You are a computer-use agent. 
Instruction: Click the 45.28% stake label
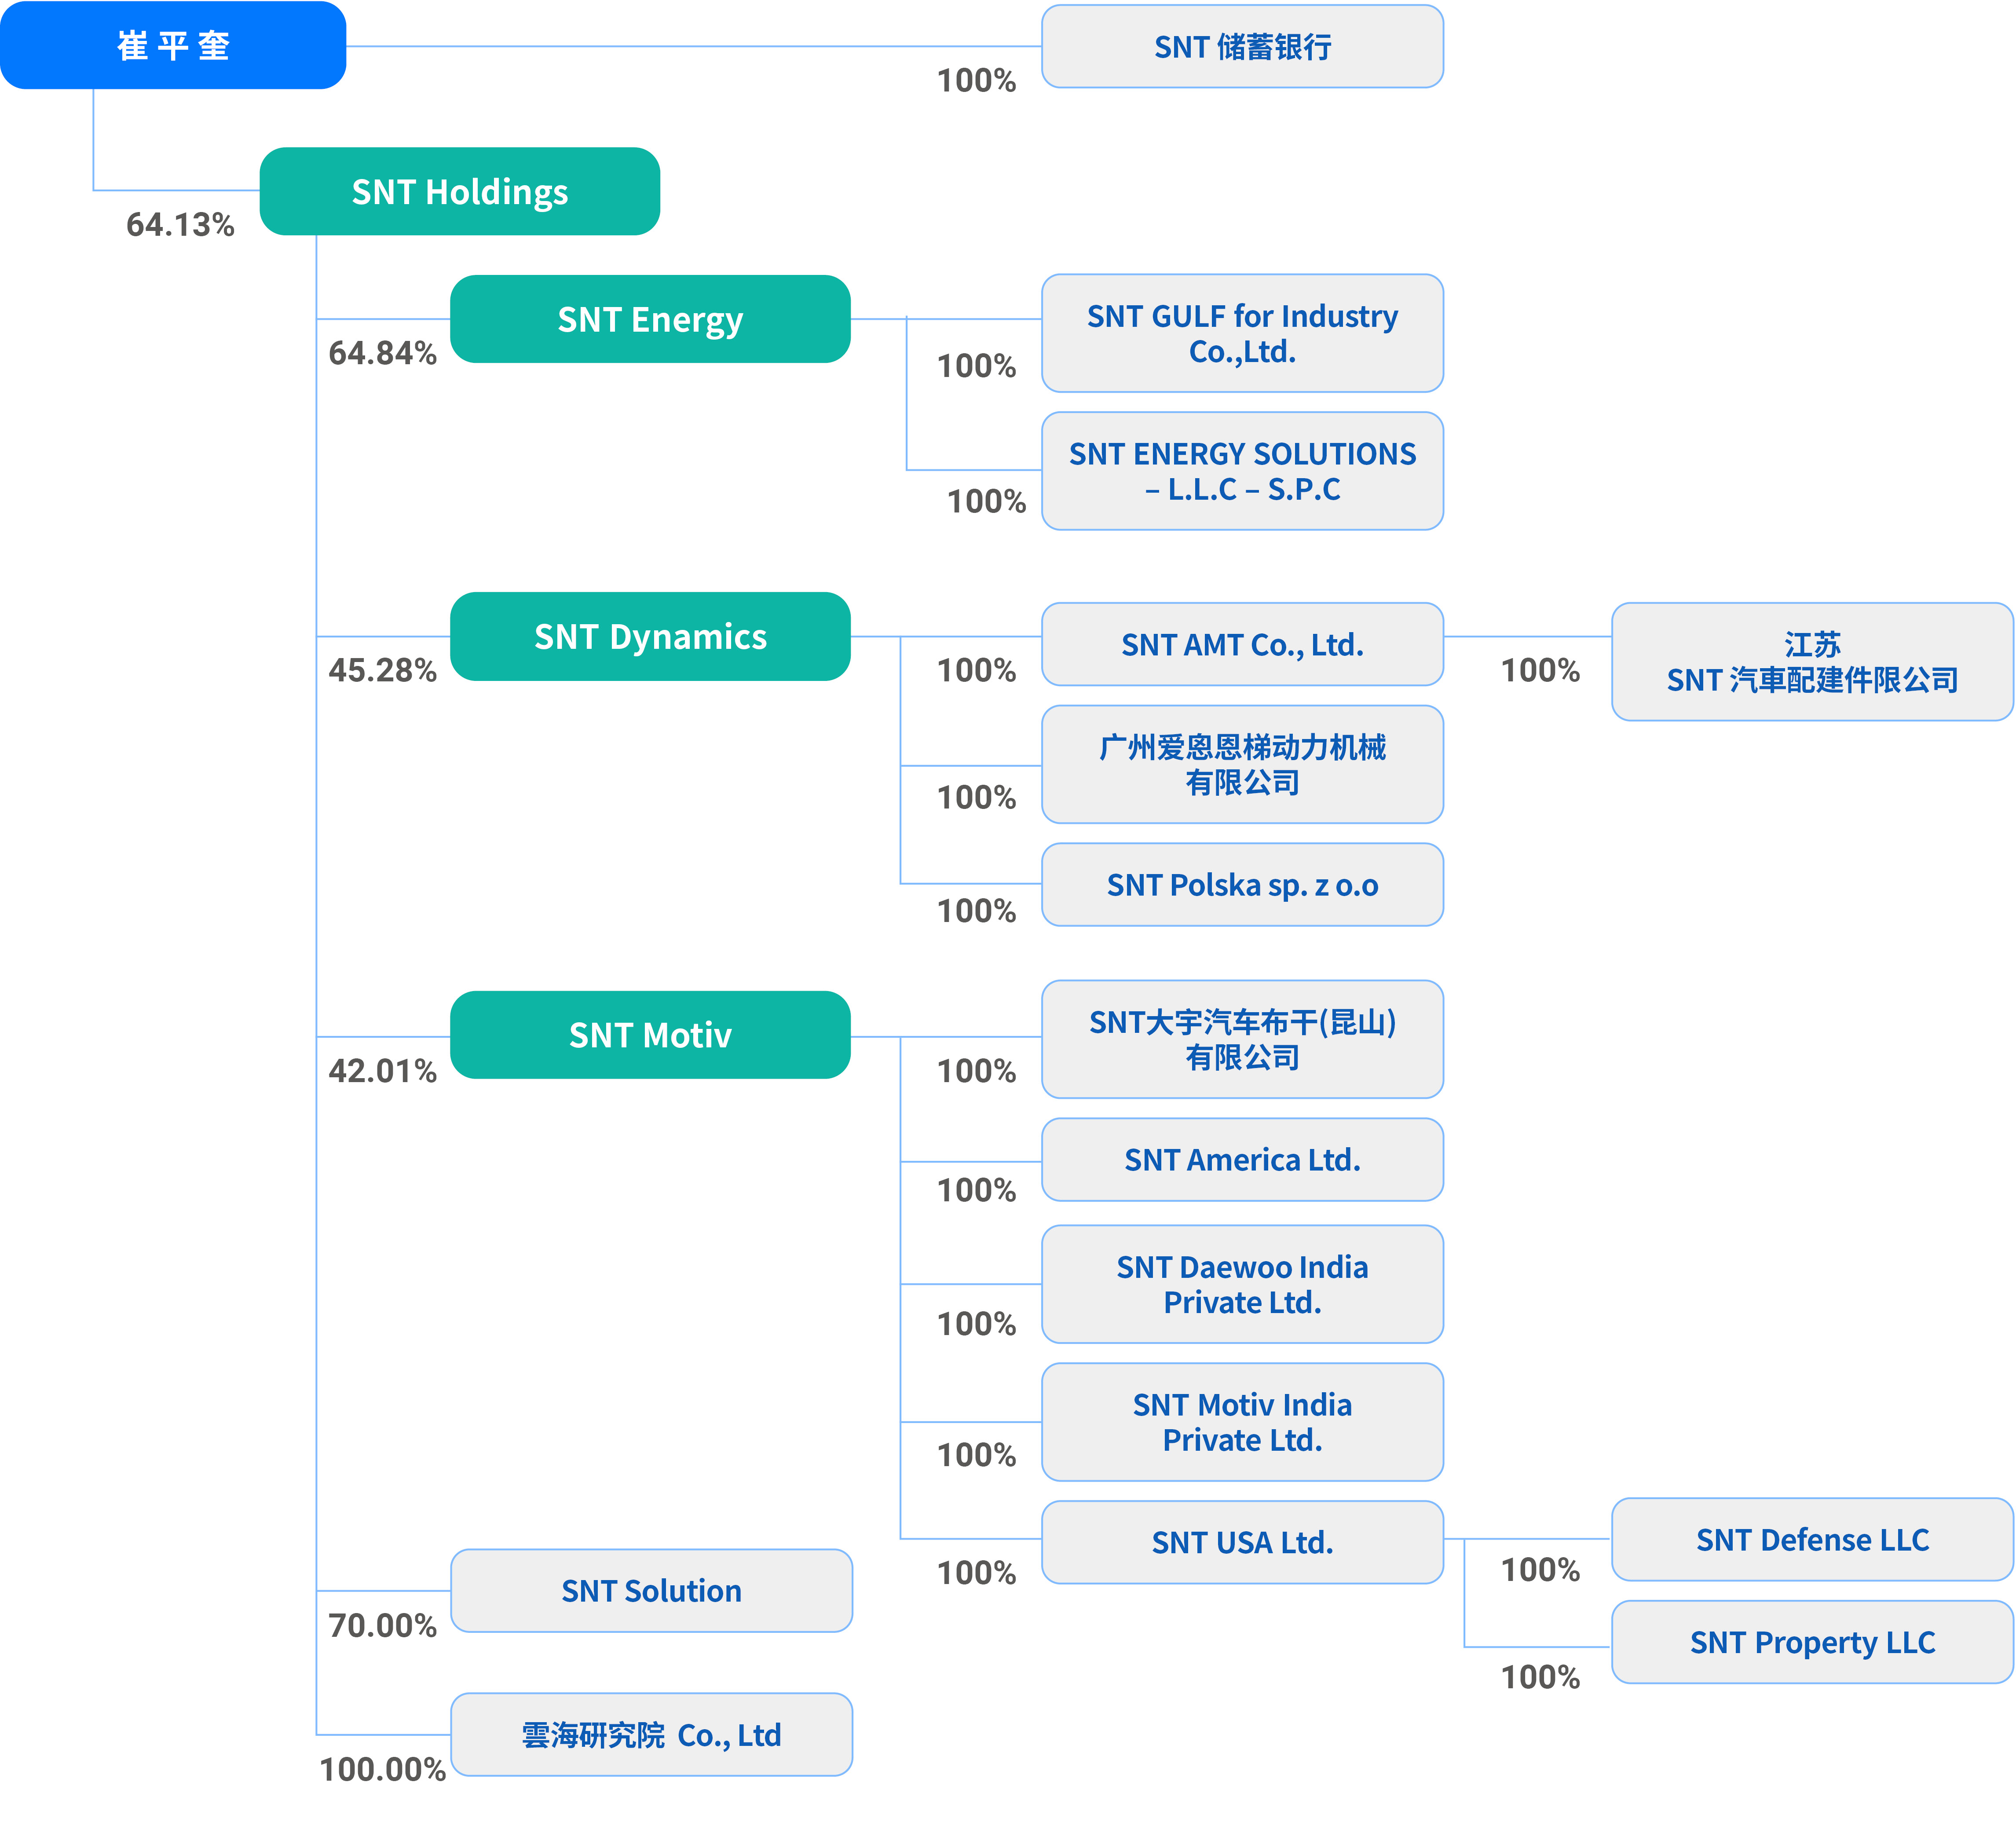(383, 670)
